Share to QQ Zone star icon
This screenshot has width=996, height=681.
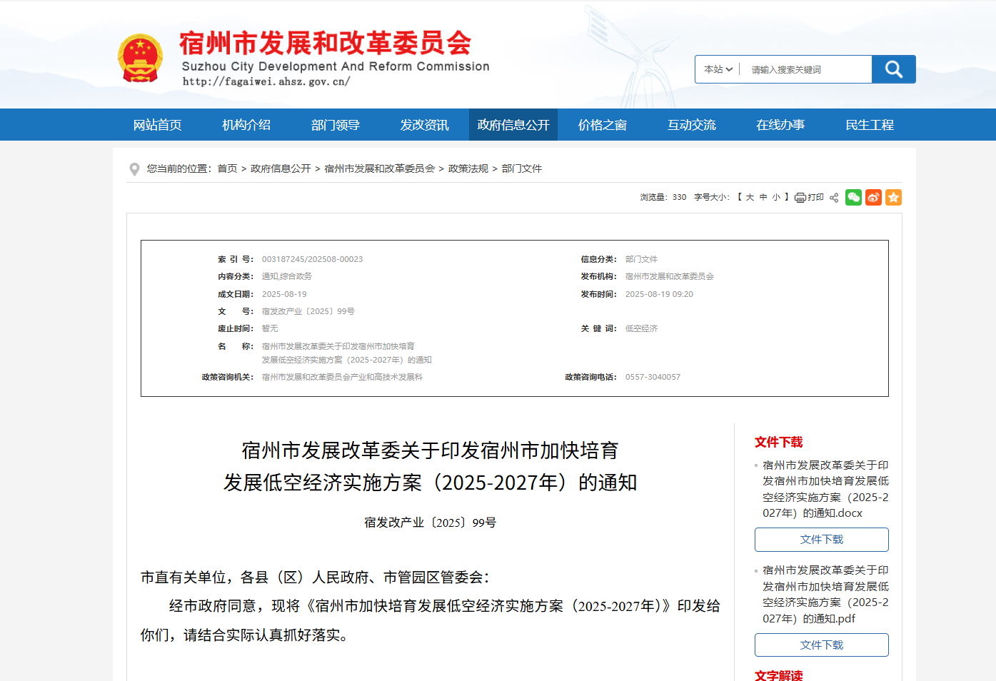click(x=893, y=198)
